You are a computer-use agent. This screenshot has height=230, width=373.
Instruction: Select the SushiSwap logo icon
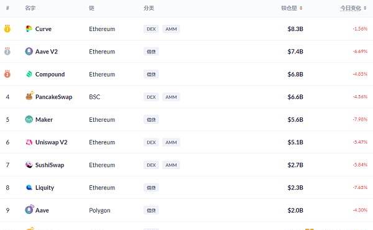tap(29, 165)
